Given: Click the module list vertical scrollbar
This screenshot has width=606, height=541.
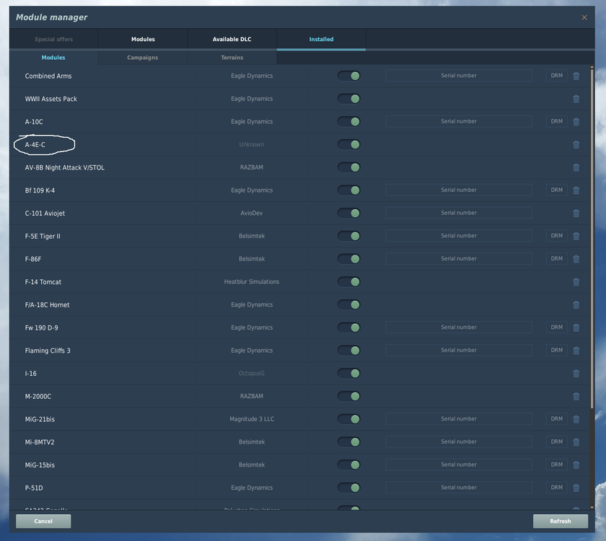Looking at the screenshot, I should point(592,239).
